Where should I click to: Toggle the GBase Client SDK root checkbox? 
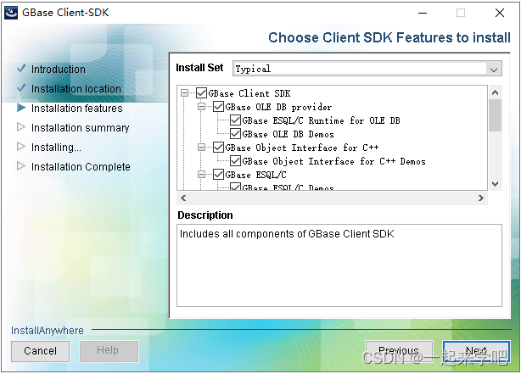201,93
